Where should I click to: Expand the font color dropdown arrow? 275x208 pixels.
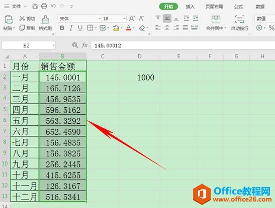[x=134, y=28]
